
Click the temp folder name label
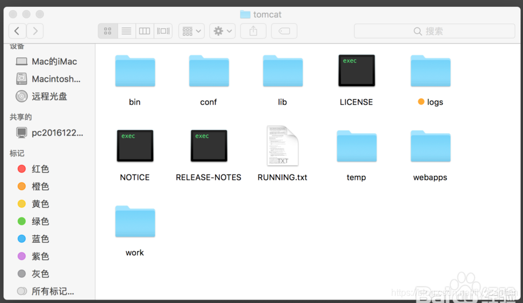(x=356, y=178)
